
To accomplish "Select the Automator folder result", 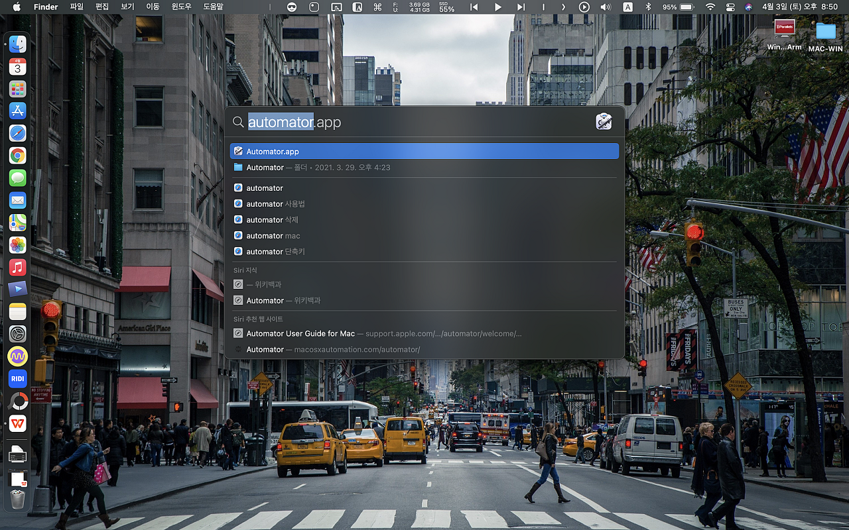I will click(424, 168).
